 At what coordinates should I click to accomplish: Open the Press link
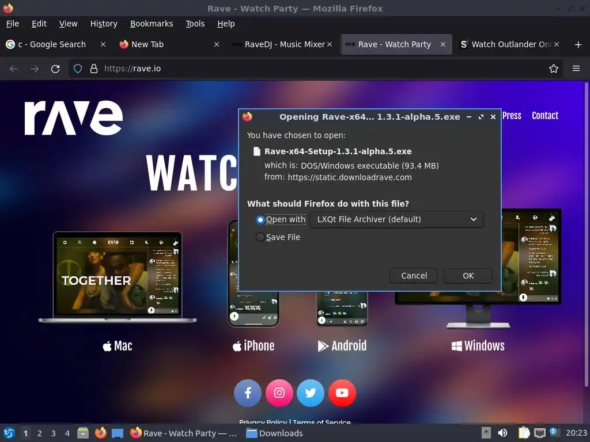click(x=512, y=116)
